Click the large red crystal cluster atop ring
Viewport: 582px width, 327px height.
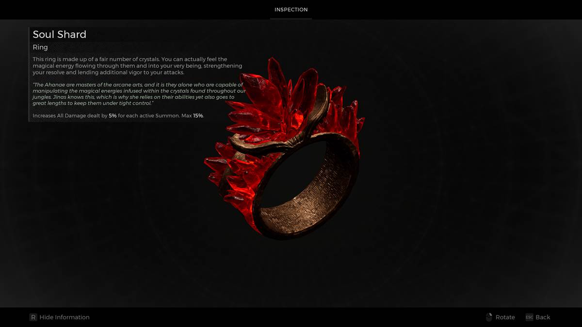pyautogui.click(x=276, y=102)
